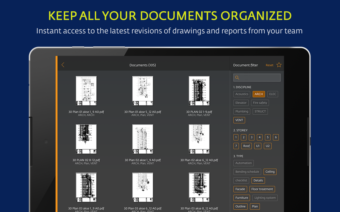Enable the STRUCT discipline filter
The width and height of the screenshot is (340, 212).
pyautogui.click(x=260, y=111)
